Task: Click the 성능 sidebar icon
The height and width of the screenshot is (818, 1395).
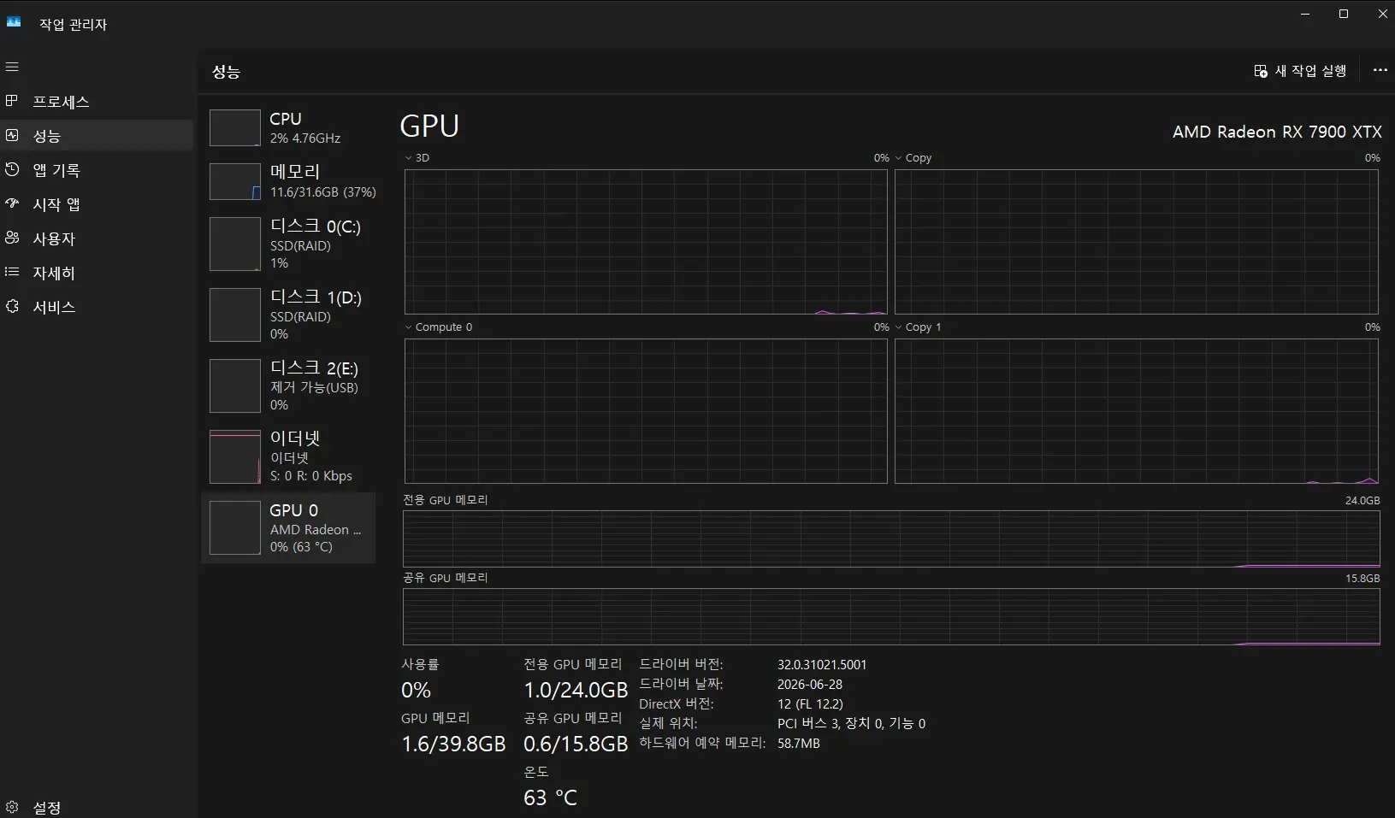Action: [12, 135]
